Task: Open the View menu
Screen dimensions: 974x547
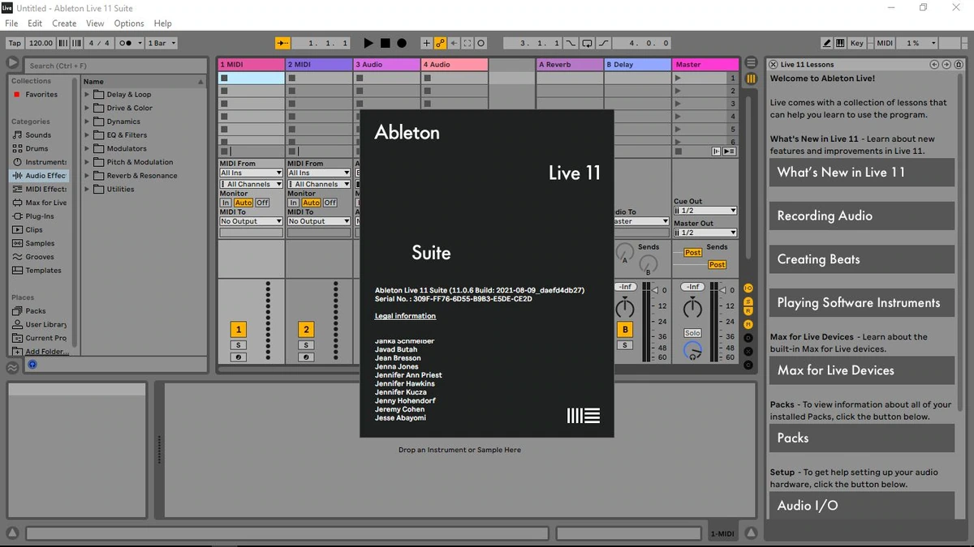Action: 95,24
